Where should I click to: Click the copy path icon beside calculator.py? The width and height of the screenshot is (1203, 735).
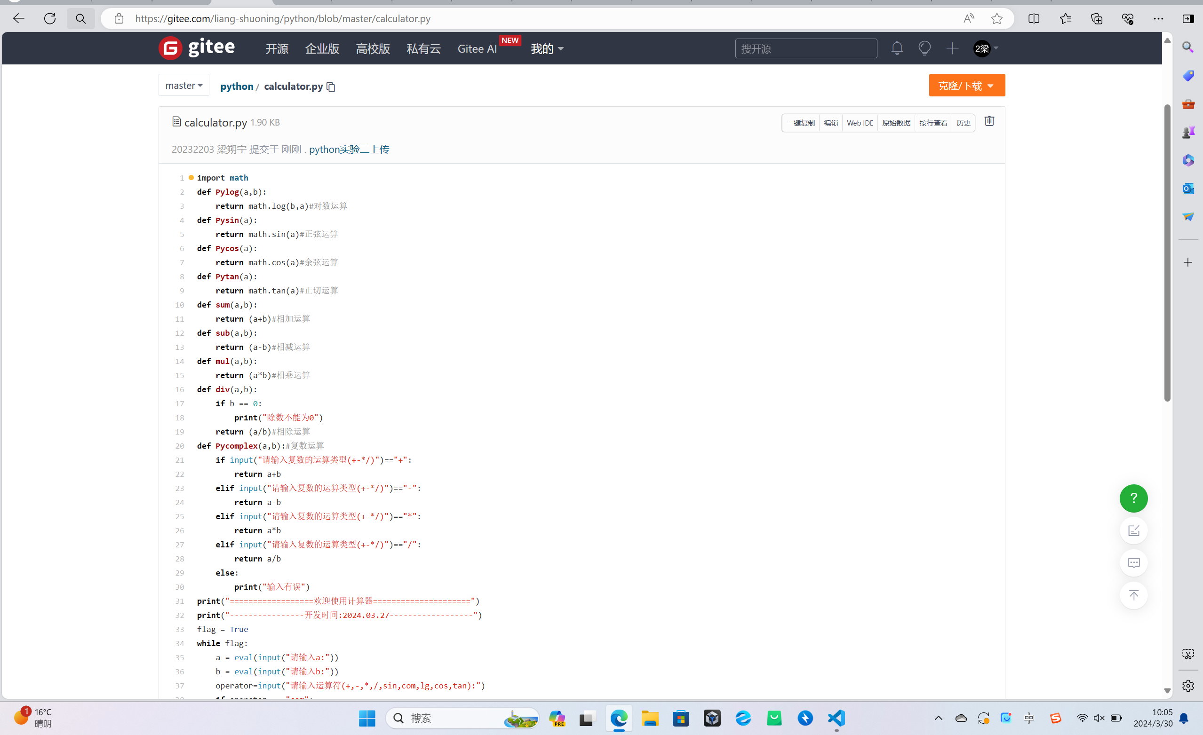click(331, 87)
